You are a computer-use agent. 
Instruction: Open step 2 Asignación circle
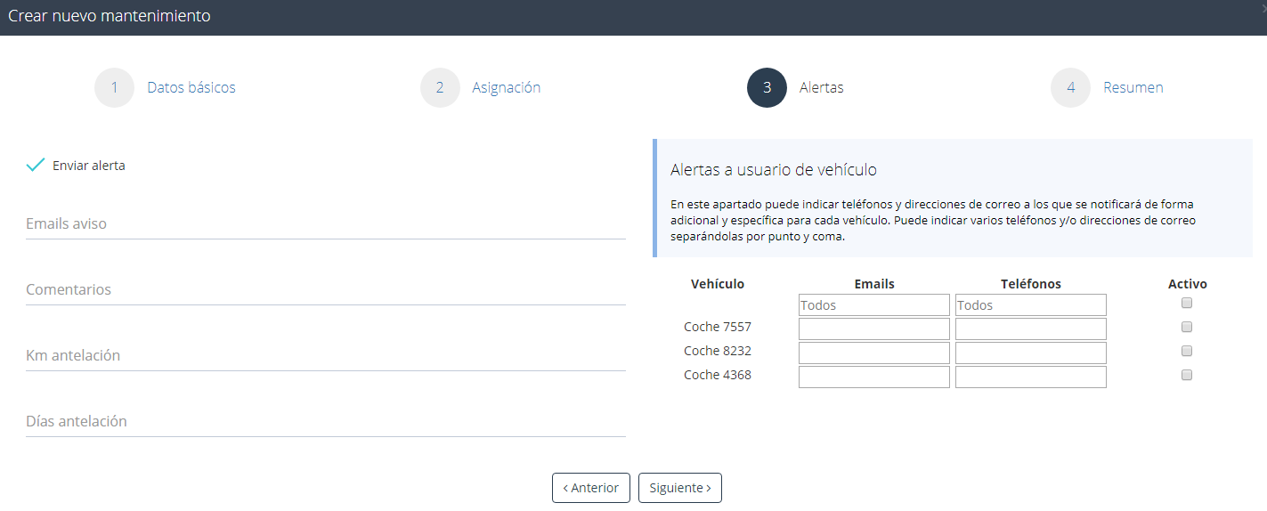440,88
